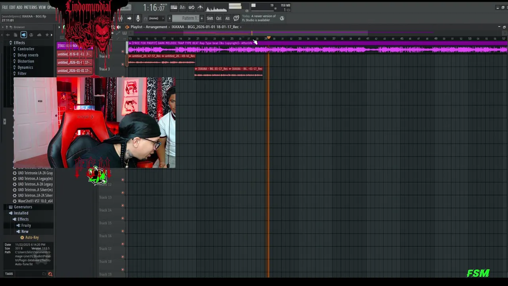Select the Plugin database browser tab icon
The width and height of the screenshot is (508, 286).
tap(23, 35)
